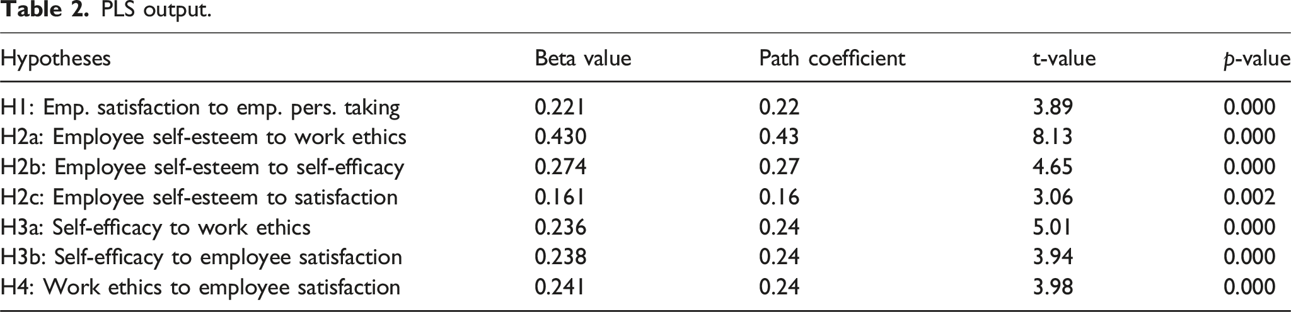
Task: Click the t-value 5.01 cell
Action: [x=1052, y=228]
